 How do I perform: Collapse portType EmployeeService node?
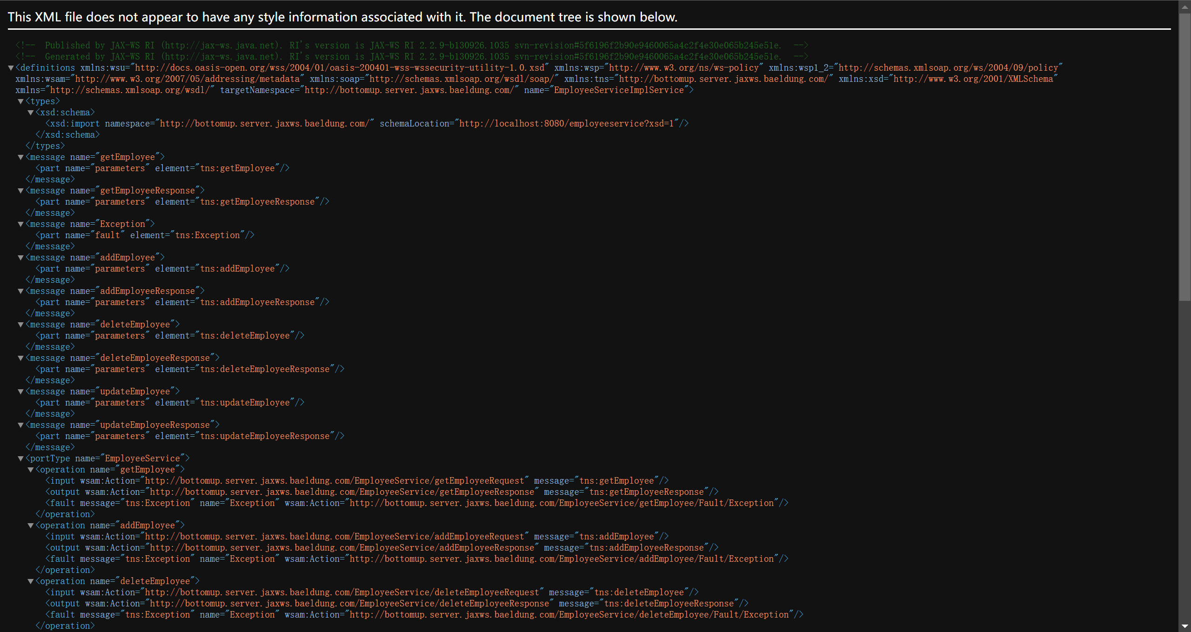(20, 459)
